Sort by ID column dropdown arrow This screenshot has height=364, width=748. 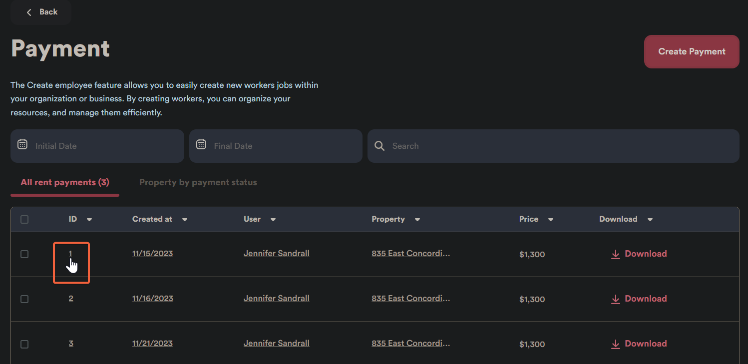pos(89,220)
